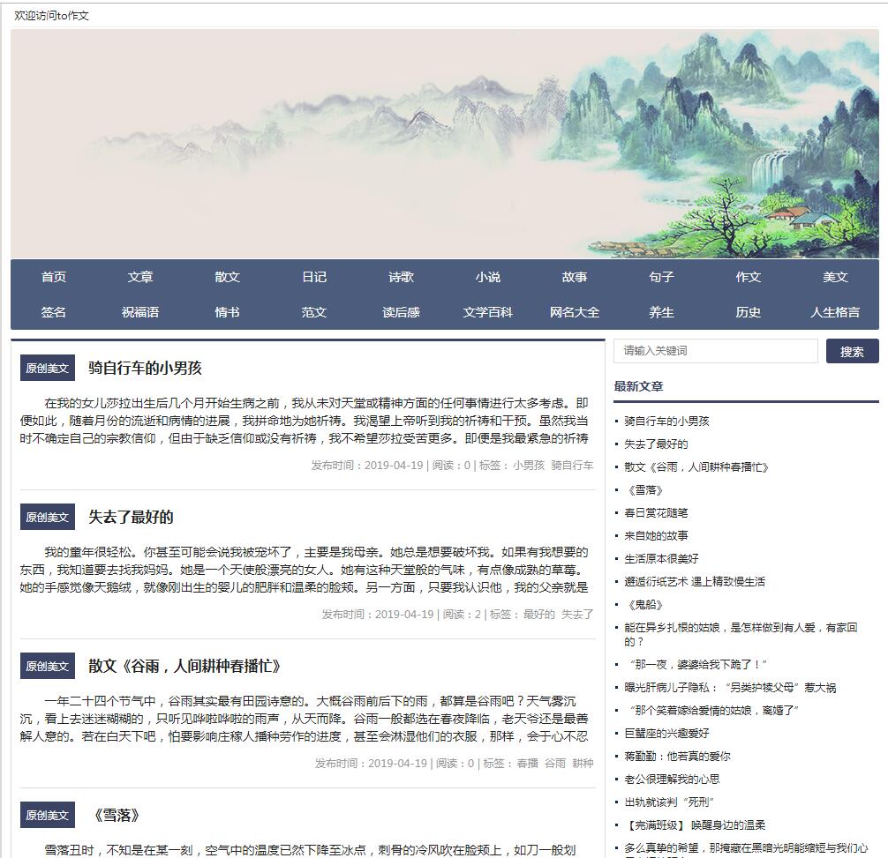The image size is (888, 858).
Task: Open sidebar link 能在异乡扎根的姑娘
Action: click(741, 634)
